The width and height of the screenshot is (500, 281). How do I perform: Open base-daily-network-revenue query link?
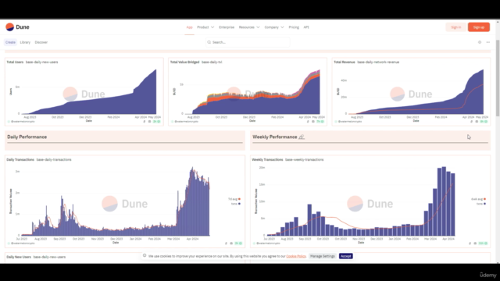pyautogui.click(x=378, y=62)
